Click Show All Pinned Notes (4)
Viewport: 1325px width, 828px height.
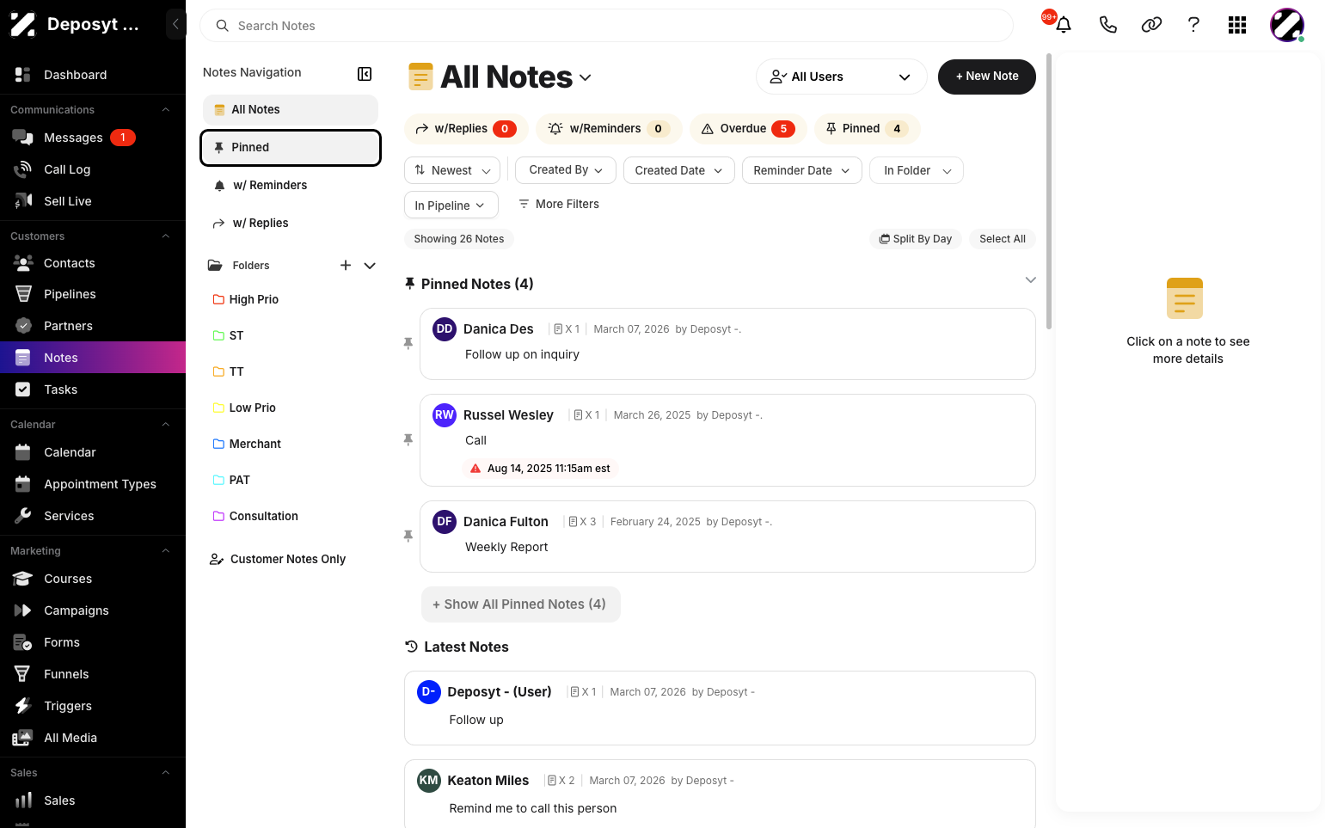click(x=520, y=604)
